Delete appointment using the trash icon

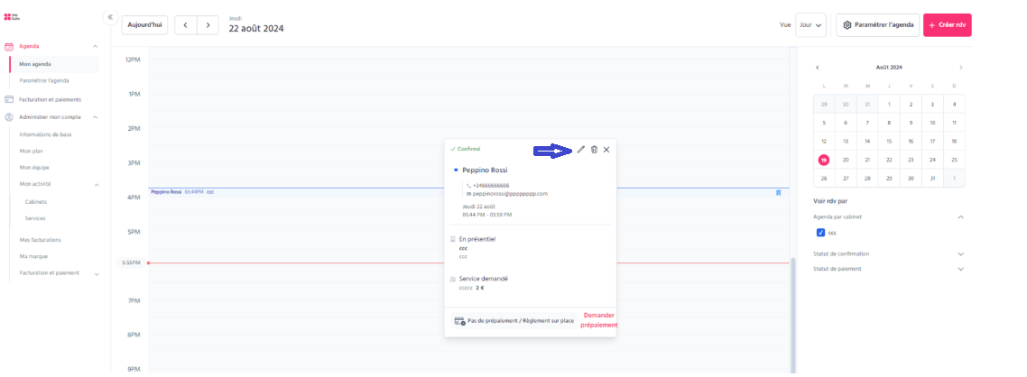click(x=594, y=150)
